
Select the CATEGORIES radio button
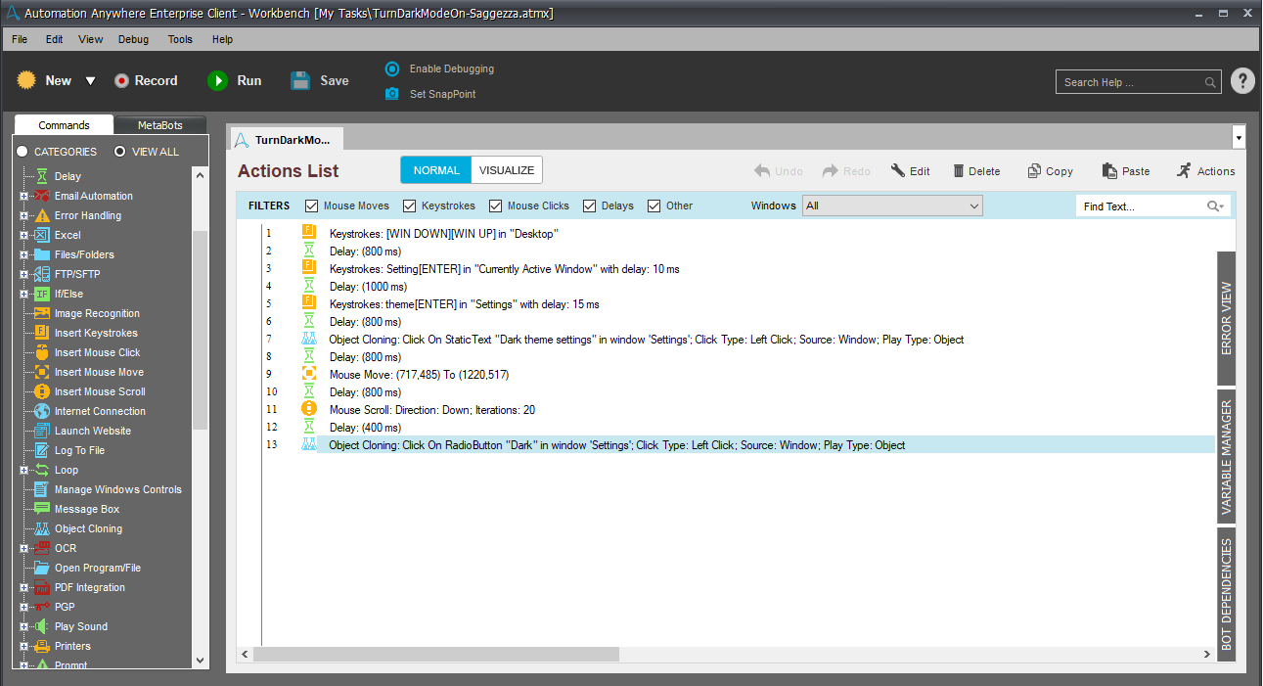coord(22,152)
